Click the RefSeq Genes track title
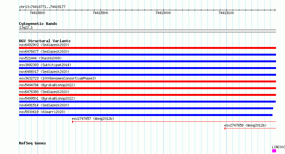 click(32, 143)
